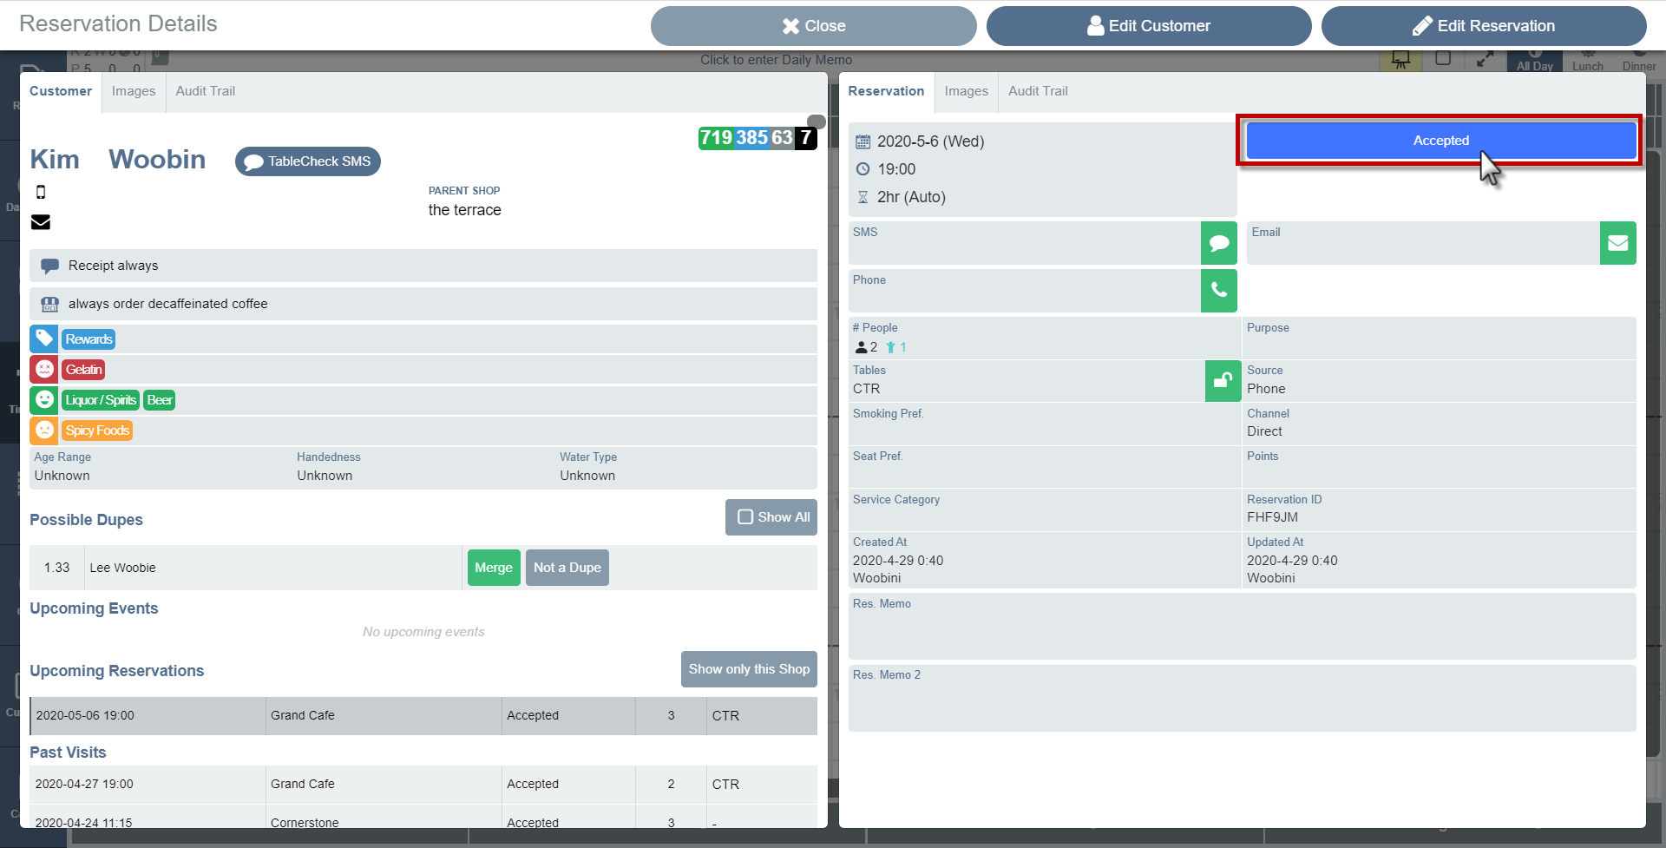The image size is (1666, 848).
Task: Click the calendar icon beside 2020-5-6 (Wed)
Action: (863, 141)
